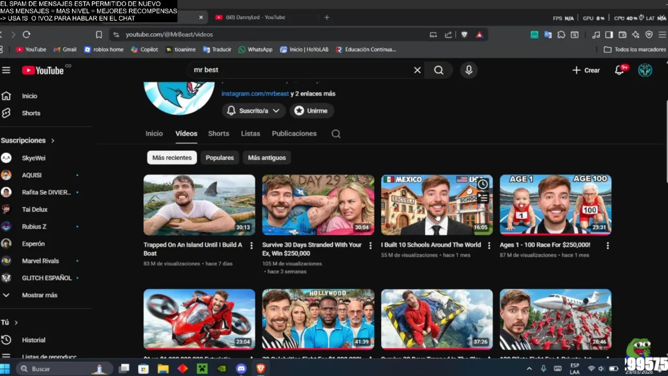
Task: Start voice search with the microphone icon
Action: pyautogui.click(x=469, y=70)
